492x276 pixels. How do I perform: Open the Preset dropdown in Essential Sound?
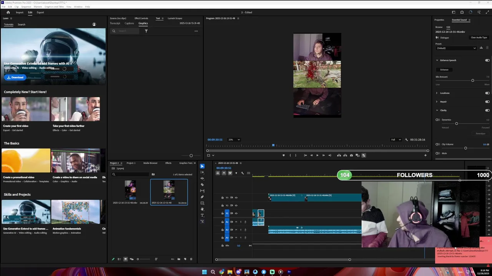[x=457, y=48]
